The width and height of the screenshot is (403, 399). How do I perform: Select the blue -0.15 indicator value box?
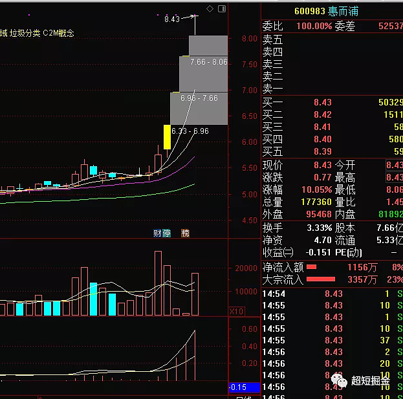pos(244,387)
